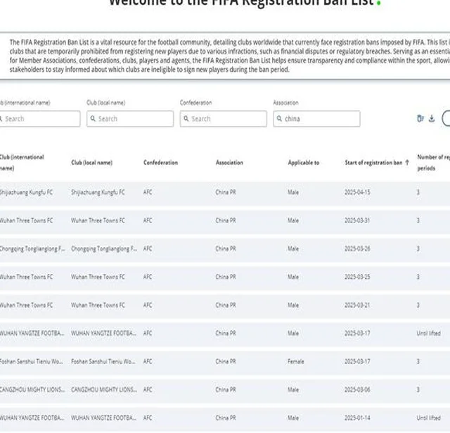Sort by Start of registration ban header
Viewport: 450px width, 433px height.
tap(373, 163)
